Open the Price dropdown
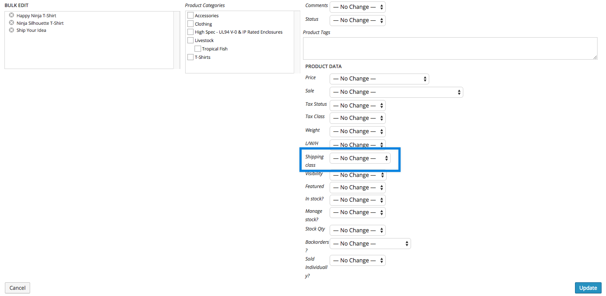This screenshot has width=606, height=296. coord(379,78)
